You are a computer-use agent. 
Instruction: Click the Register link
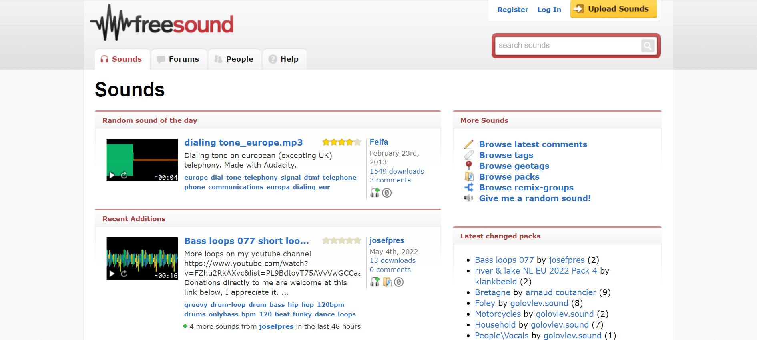coord(513,10)
